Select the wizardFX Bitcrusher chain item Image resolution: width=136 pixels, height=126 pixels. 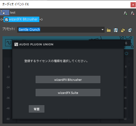pos(21,19)
